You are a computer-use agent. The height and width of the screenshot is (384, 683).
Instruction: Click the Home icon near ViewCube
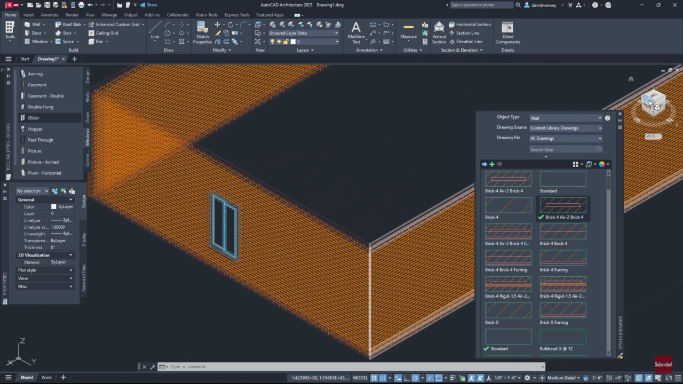coord(631,79)
